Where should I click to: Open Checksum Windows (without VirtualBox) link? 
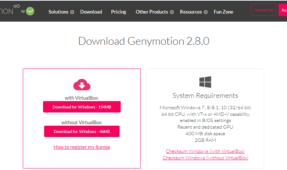coord(205,158)
